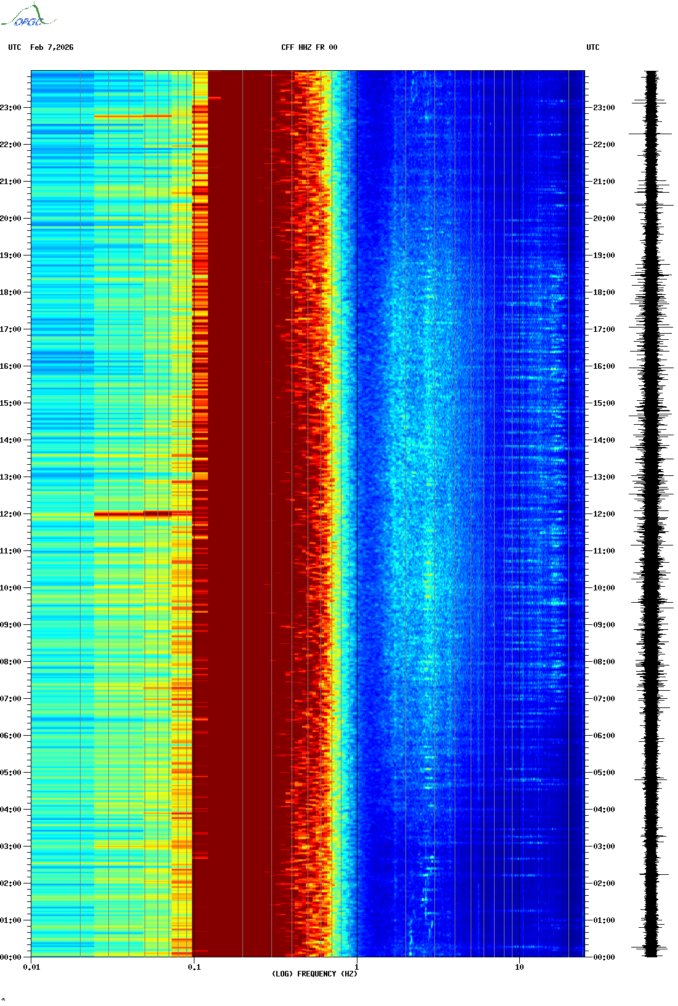Click the left '12:00' time label
Image resolution: width=678 pixels, height=1006 pixels.
pos(10,514)
